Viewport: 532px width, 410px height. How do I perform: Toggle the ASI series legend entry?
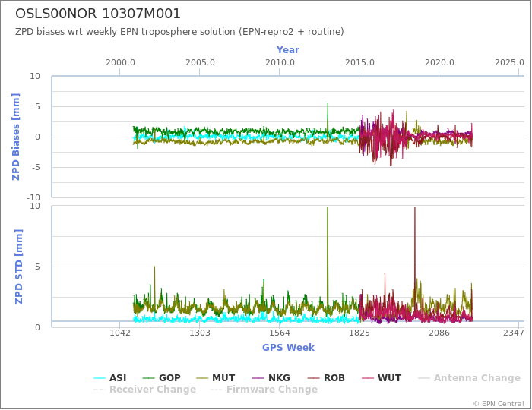[x=110, y=378]
